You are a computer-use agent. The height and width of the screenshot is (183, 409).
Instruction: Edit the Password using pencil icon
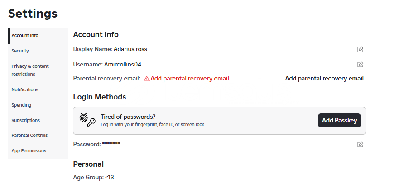pos(360,145)
